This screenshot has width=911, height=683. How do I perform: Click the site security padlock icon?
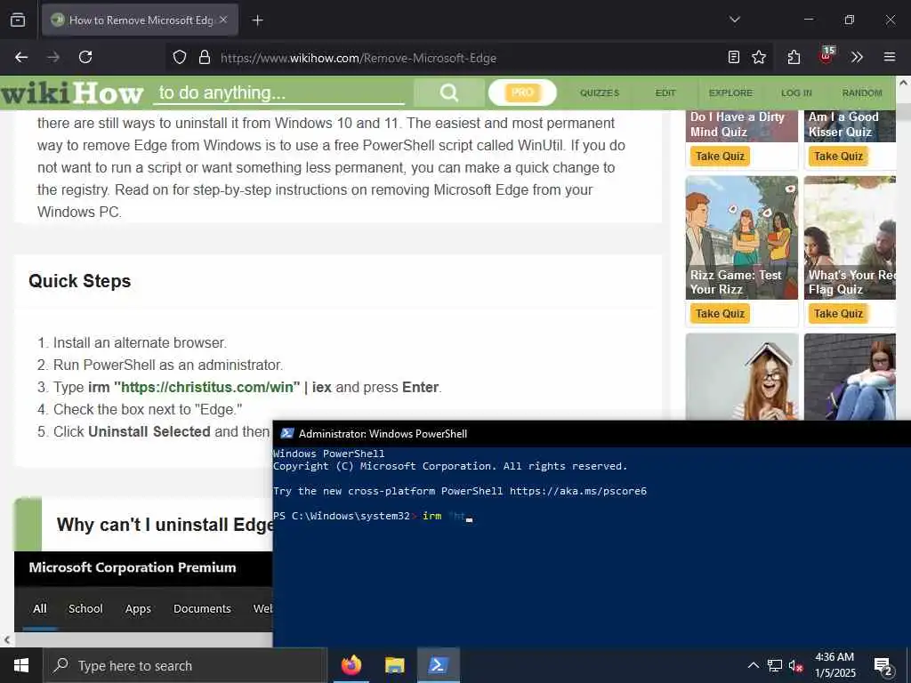click(204, 58)
